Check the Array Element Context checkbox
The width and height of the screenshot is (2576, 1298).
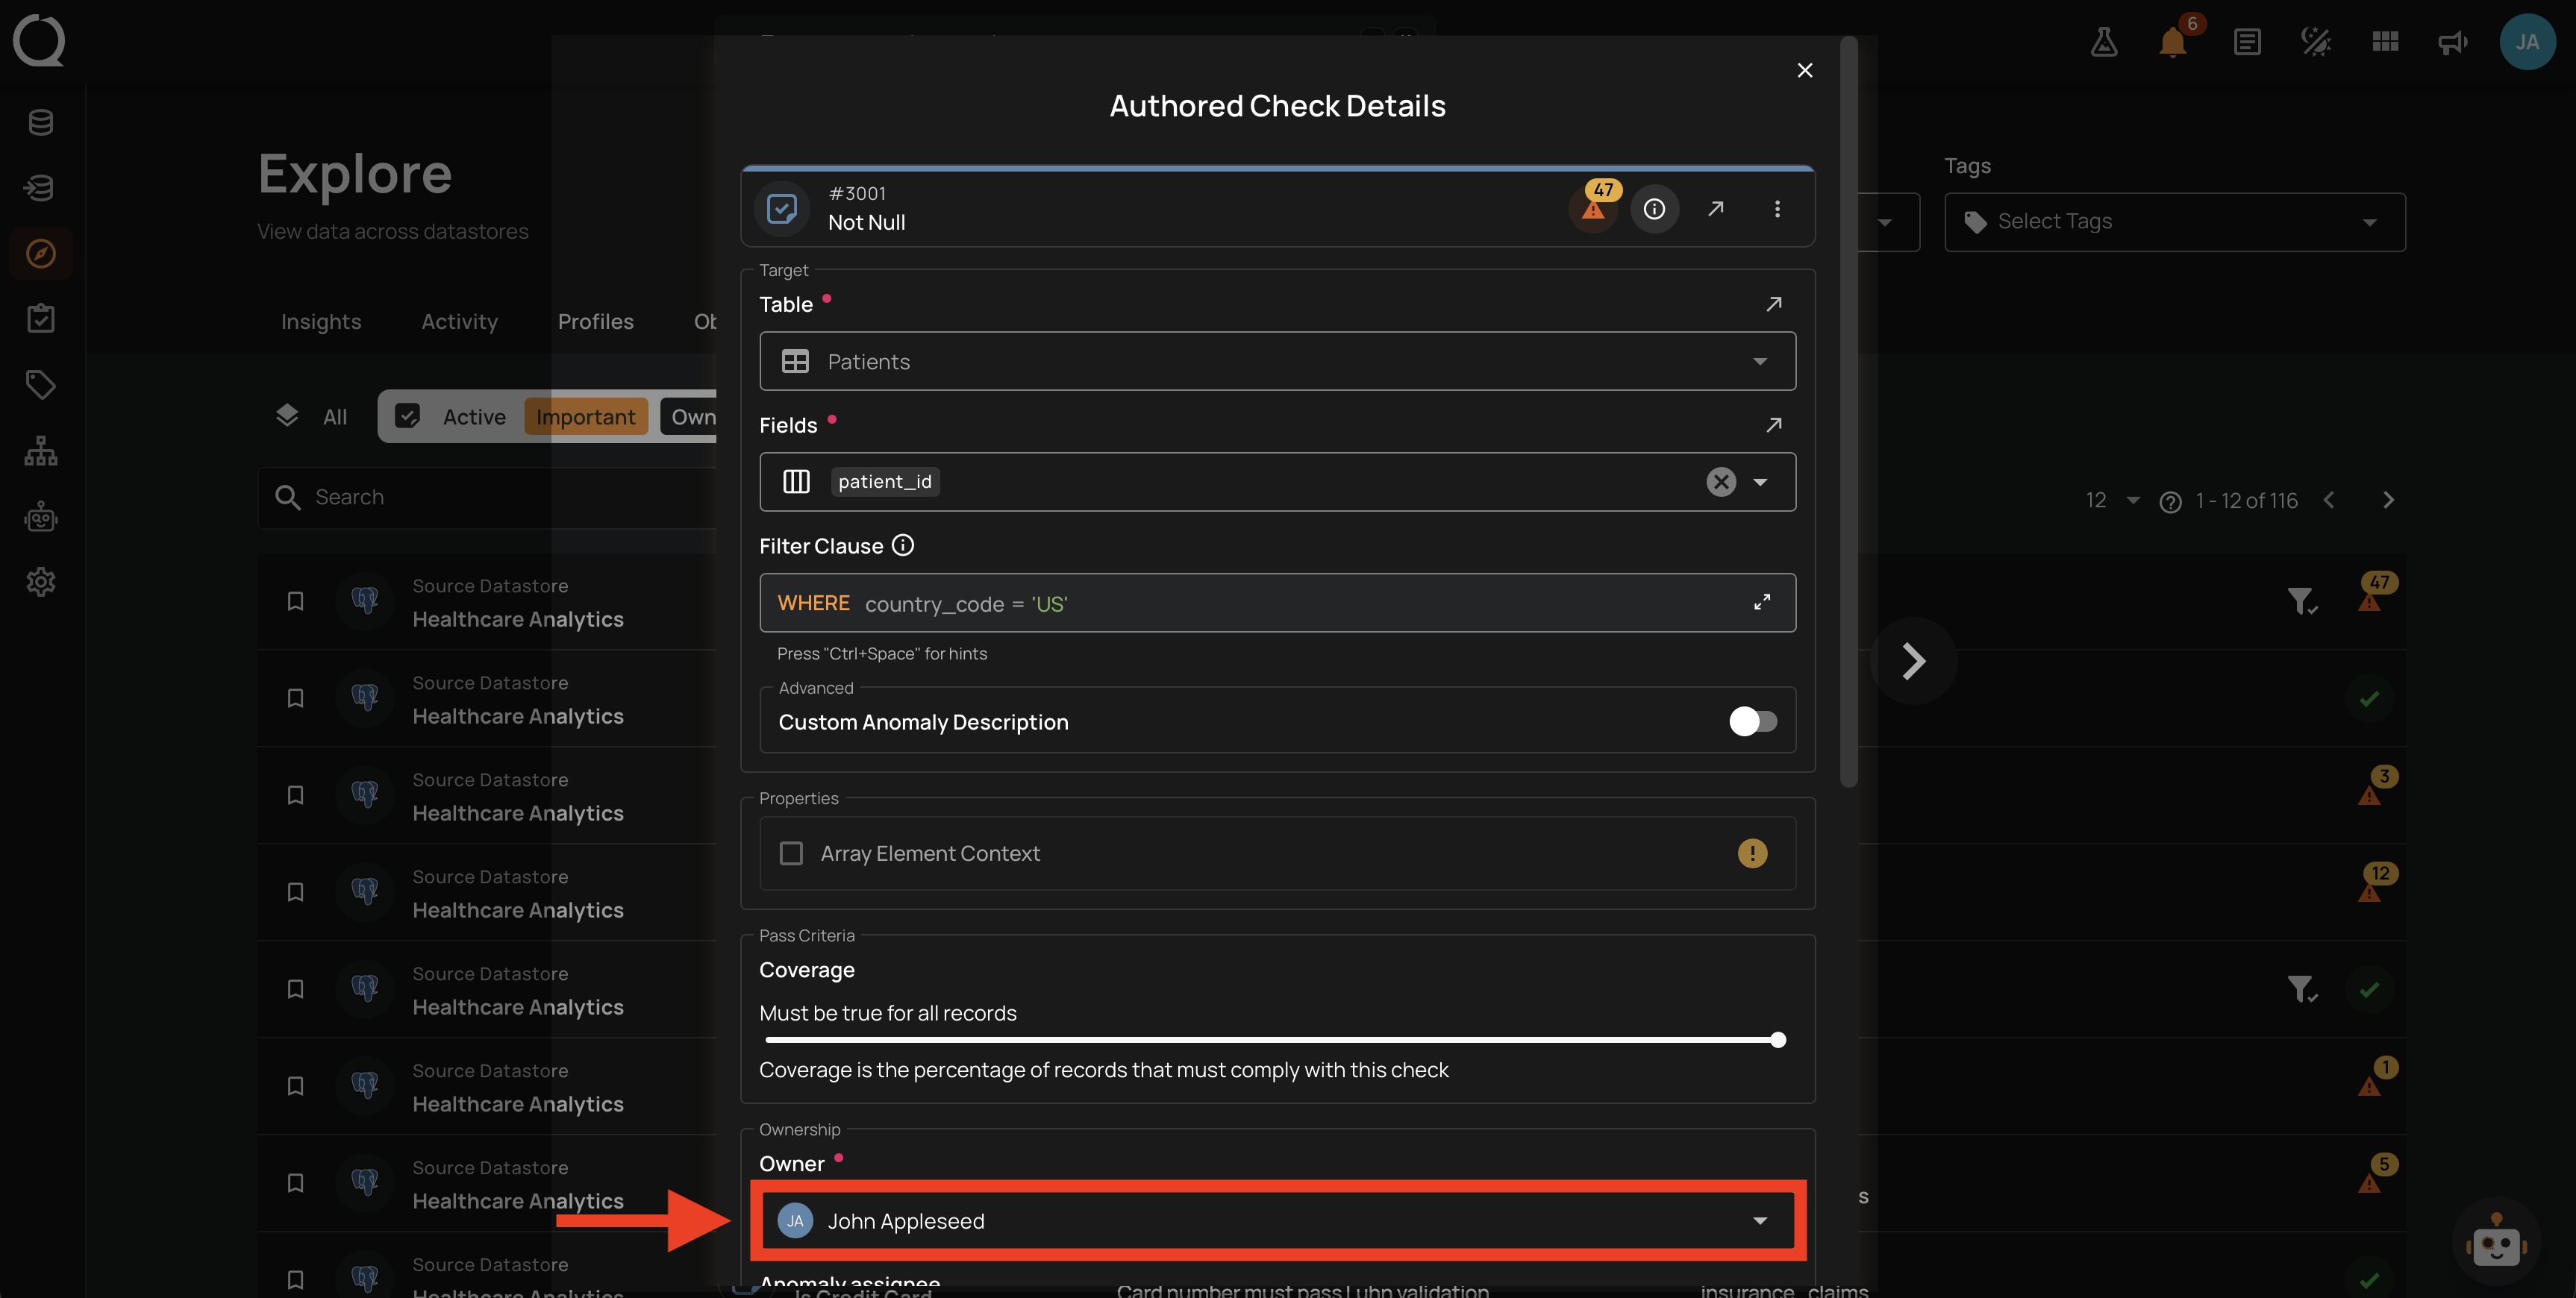tap(791, 853)
